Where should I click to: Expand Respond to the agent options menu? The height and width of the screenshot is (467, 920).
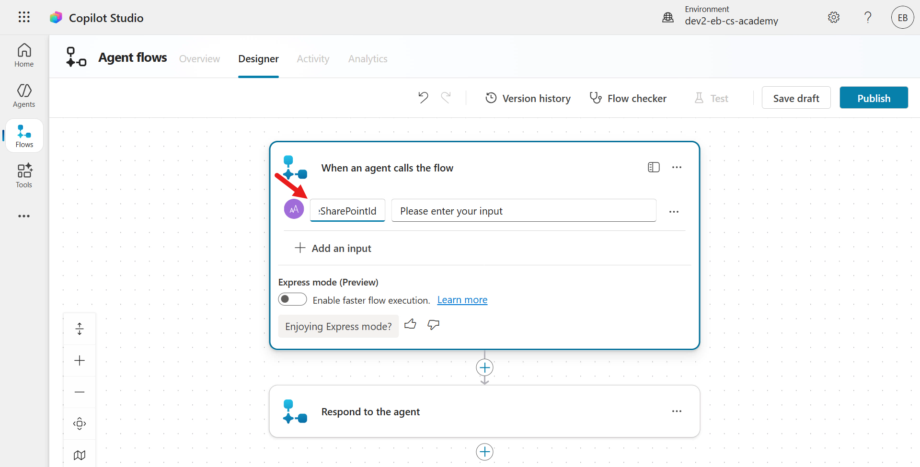tap(677, 411)
